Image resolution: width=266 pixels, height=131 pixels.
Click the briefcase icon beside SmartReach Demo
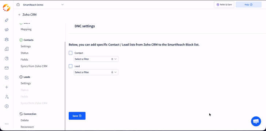(18, 5)
